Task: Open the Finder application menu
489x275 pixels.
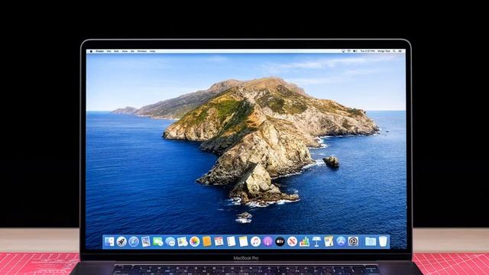Action: coord(100,51)
